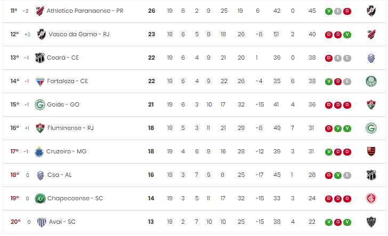
Task: Click the Ceará club crest in row 13
Action: coord(39,58)
